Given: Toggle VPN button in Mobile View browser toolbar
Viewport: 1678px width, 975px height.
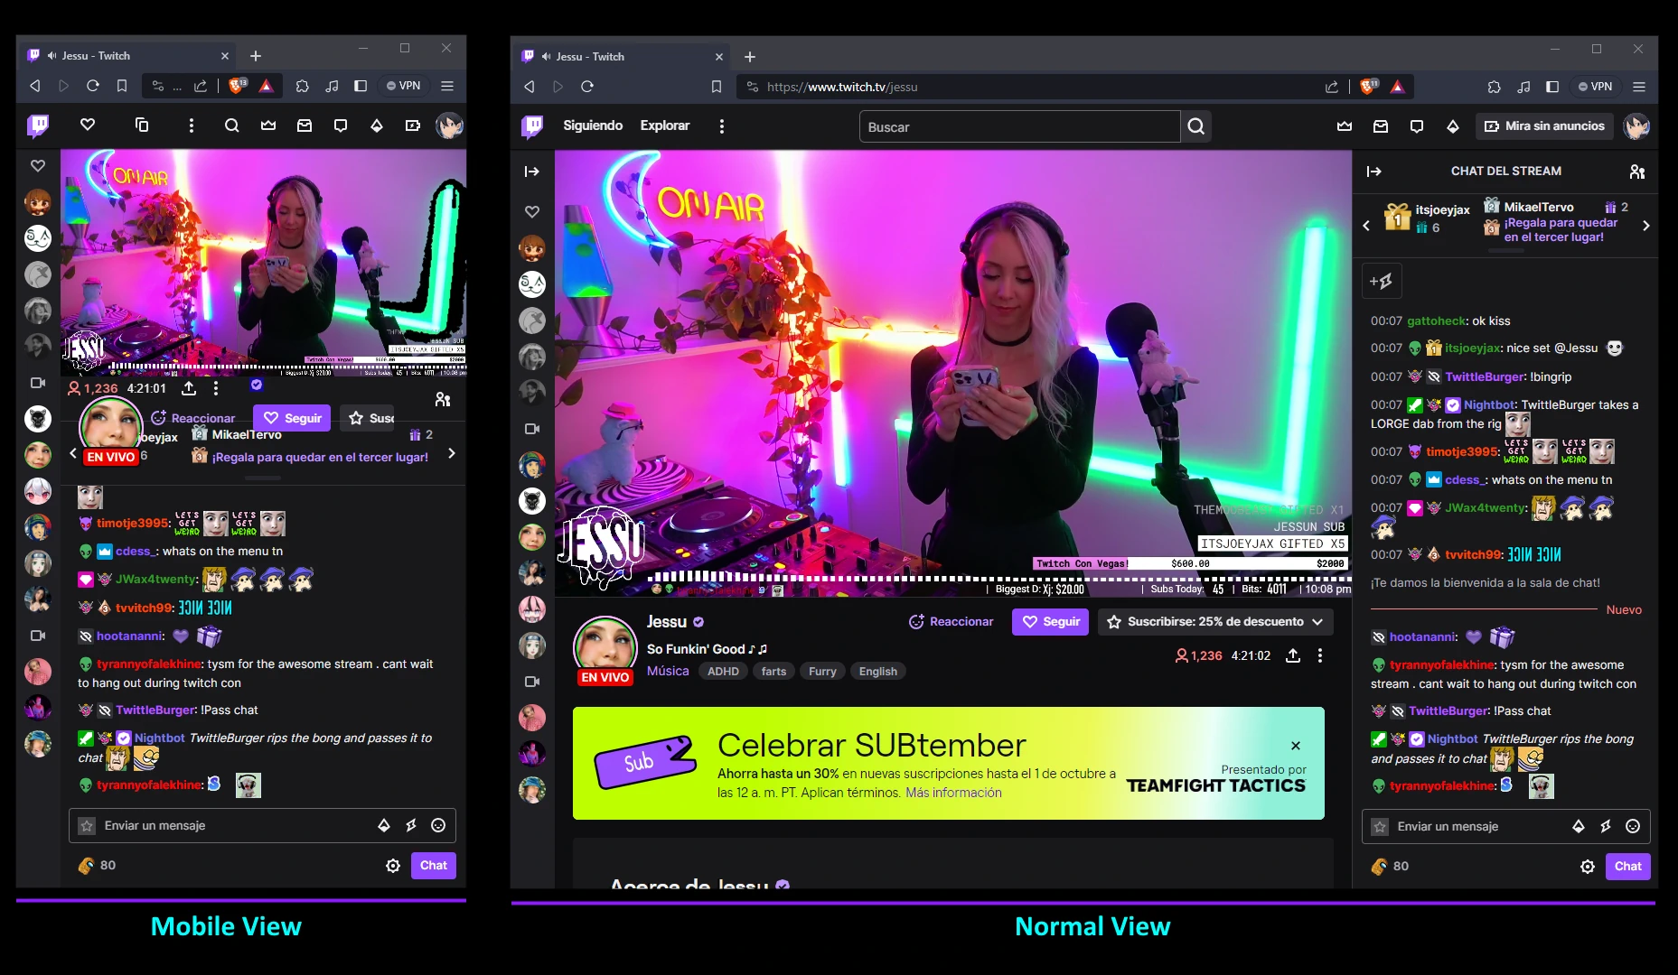Looking at the screenshot, I should click(x=404, y=86).
